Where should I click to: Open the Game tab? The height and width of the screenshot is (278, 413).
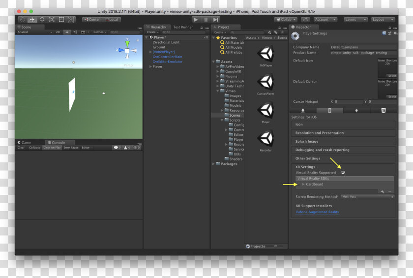(24, 143)
